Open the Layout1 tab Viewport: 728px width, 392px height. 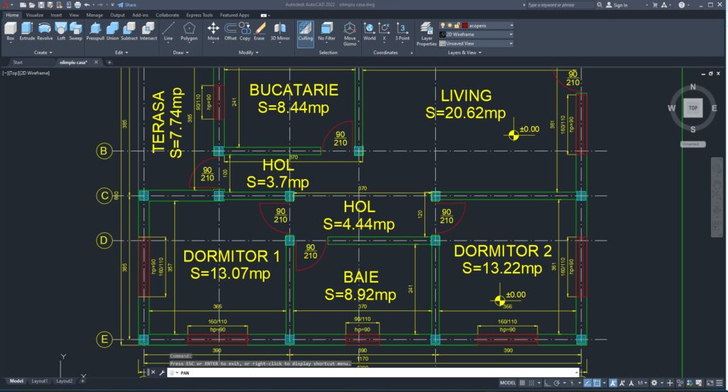(40, 381)
